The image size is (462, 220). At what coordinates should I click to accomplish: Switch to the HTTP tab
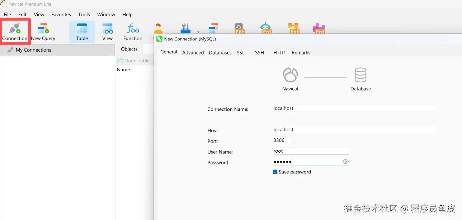pos(279,53)
